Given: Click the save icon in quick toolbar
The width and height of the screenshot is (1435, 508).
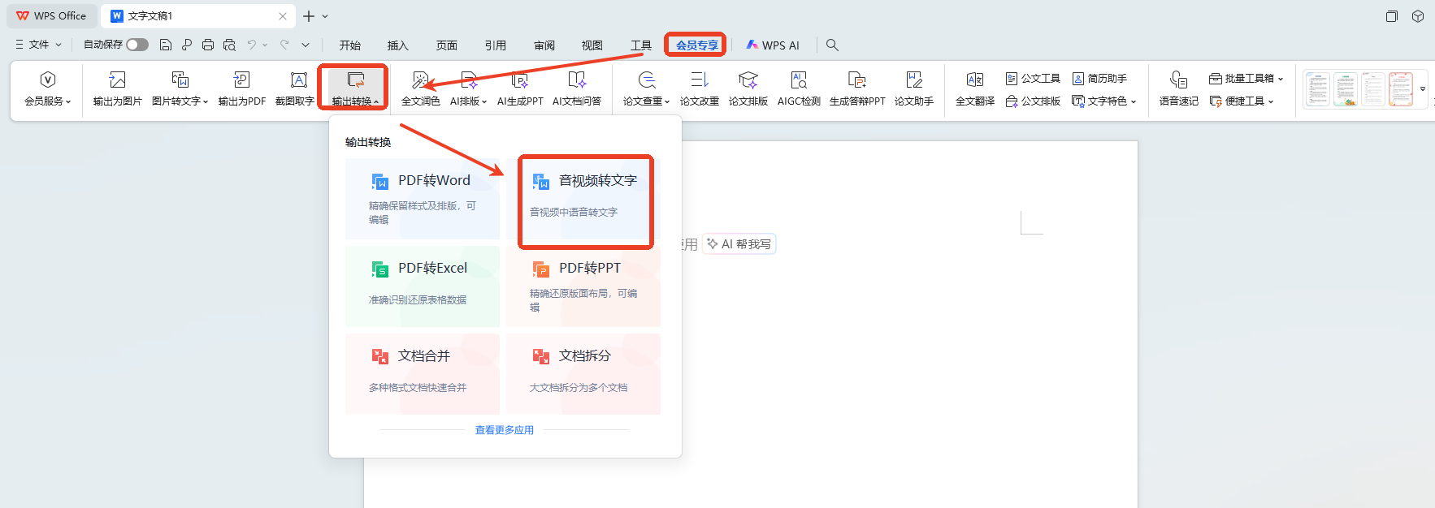Looking at the screenshot, I should coord(166,45).
